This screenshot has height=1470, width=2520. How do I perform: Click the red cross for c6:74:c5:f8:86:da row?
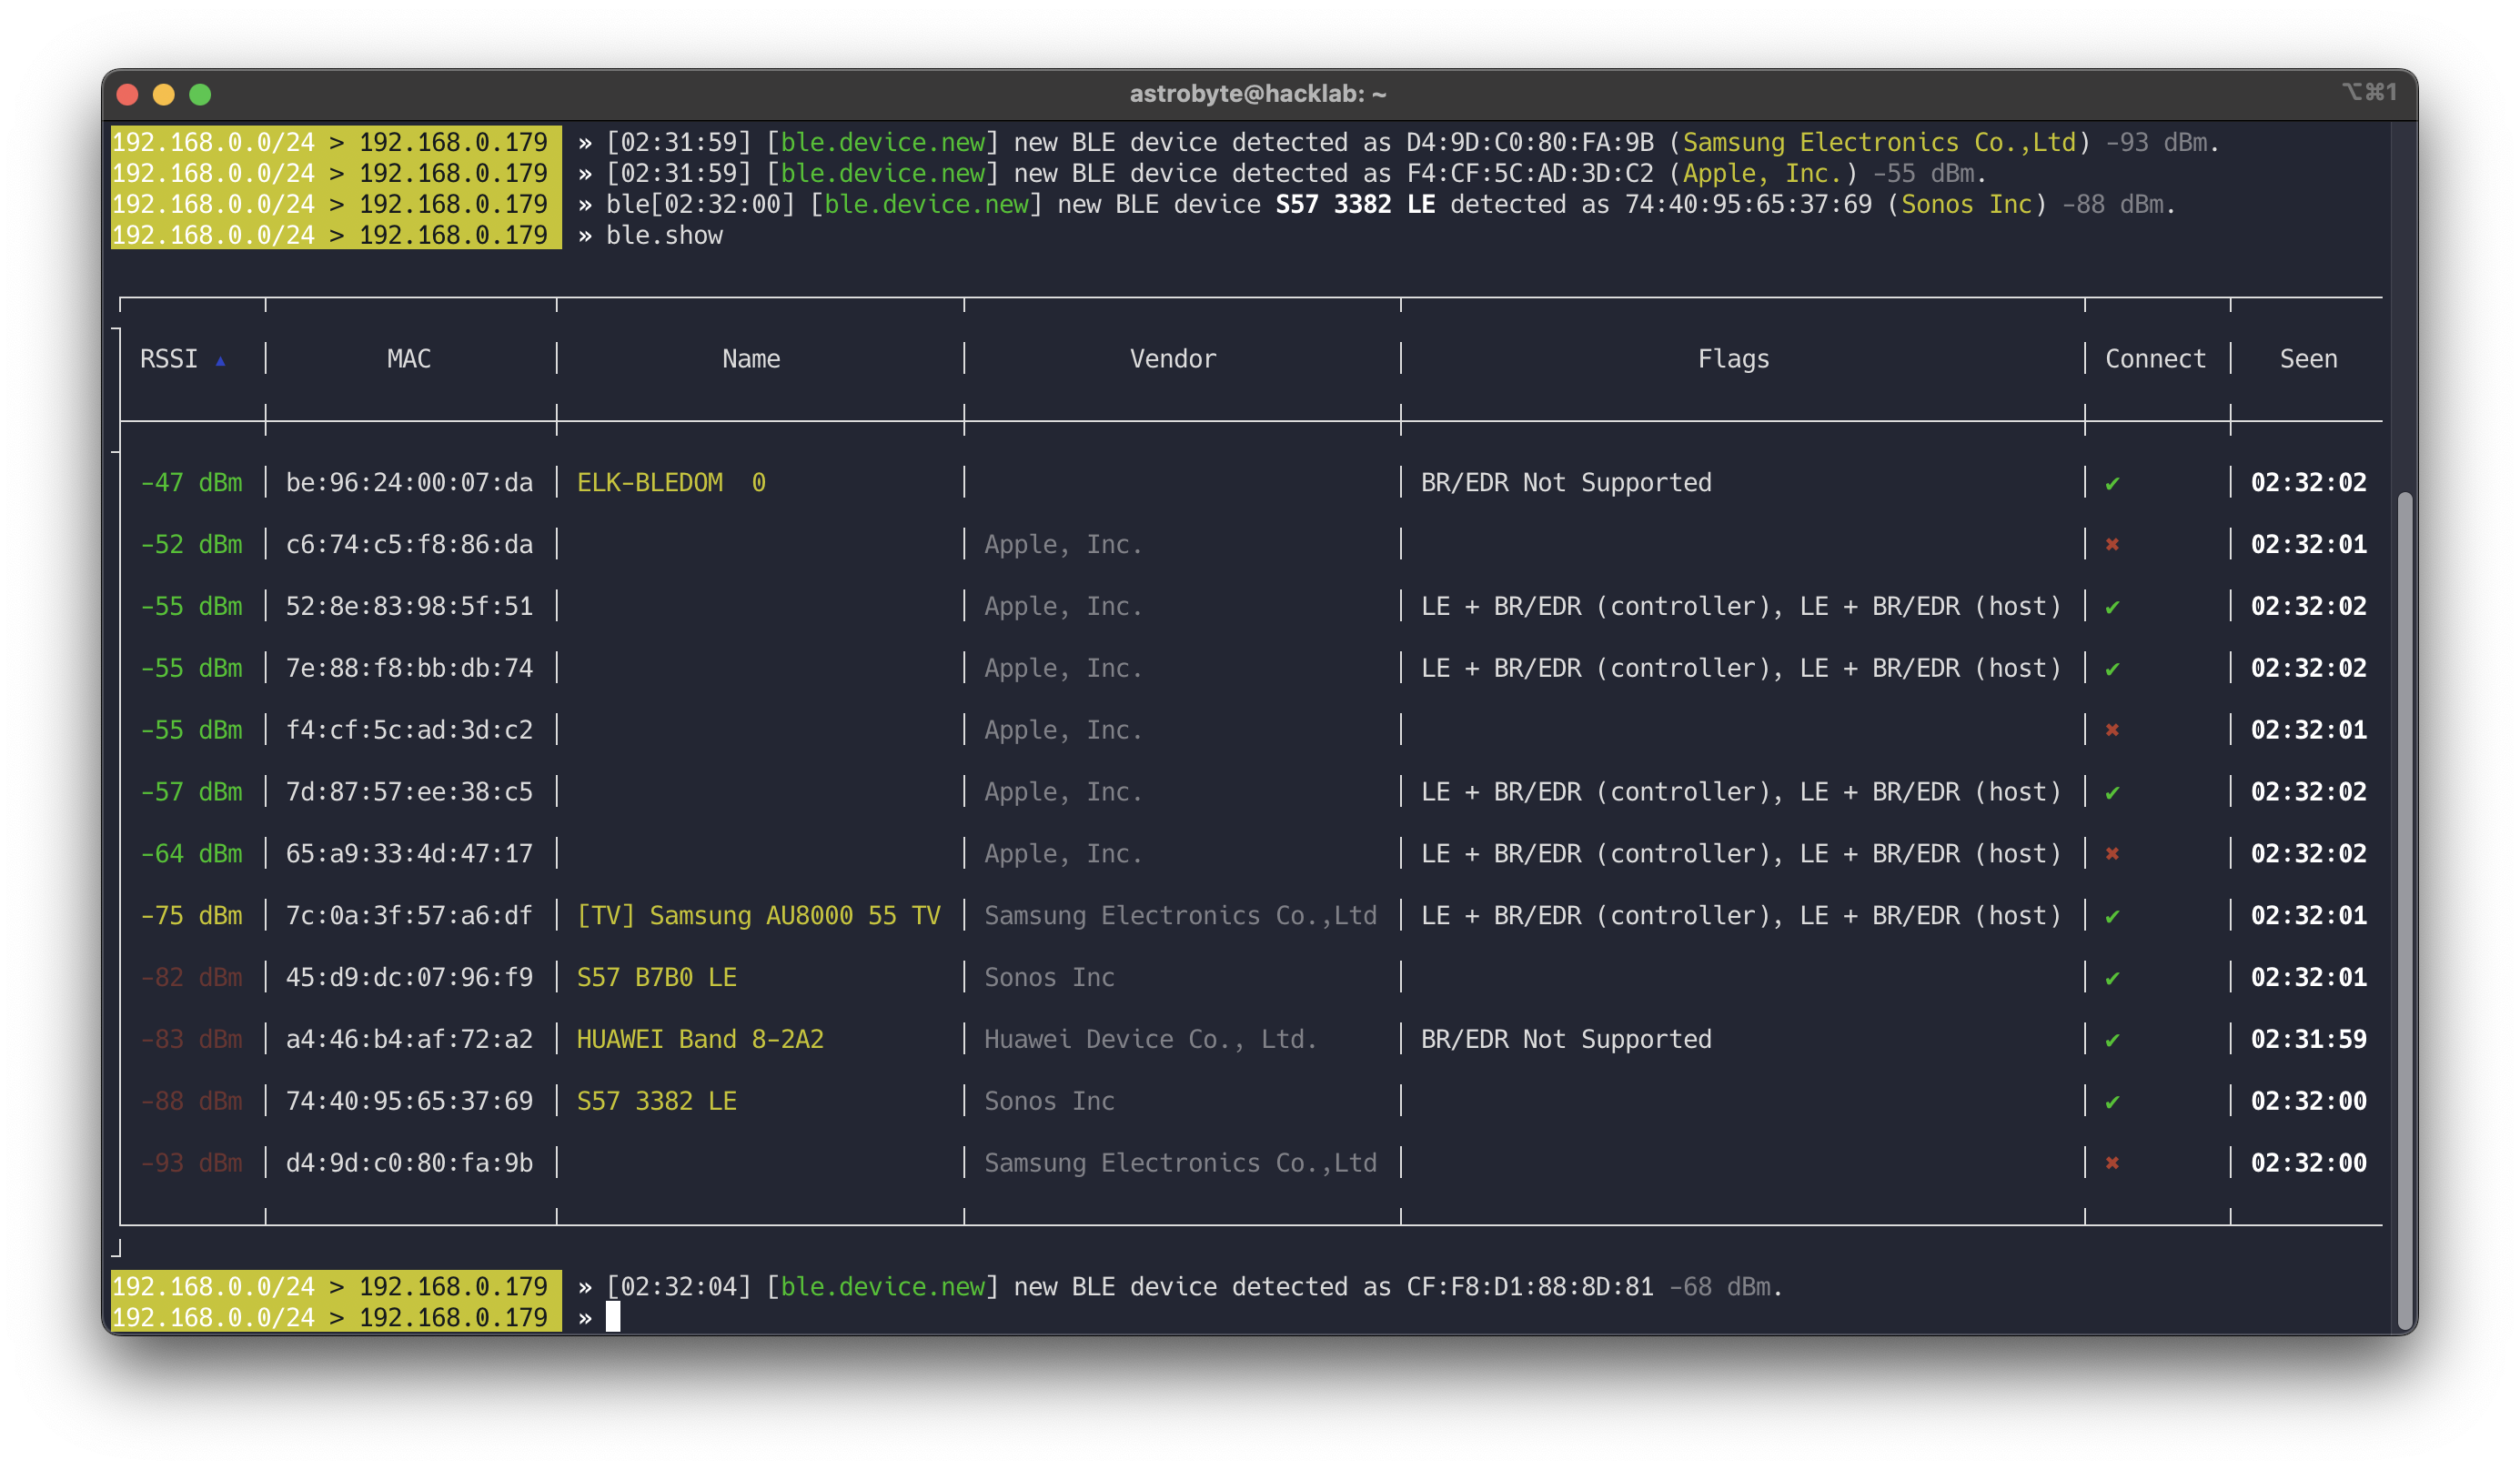2111,545
